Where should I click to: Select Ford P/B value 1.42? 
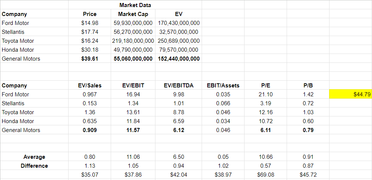pyautogui.click(x=308, y=94)
